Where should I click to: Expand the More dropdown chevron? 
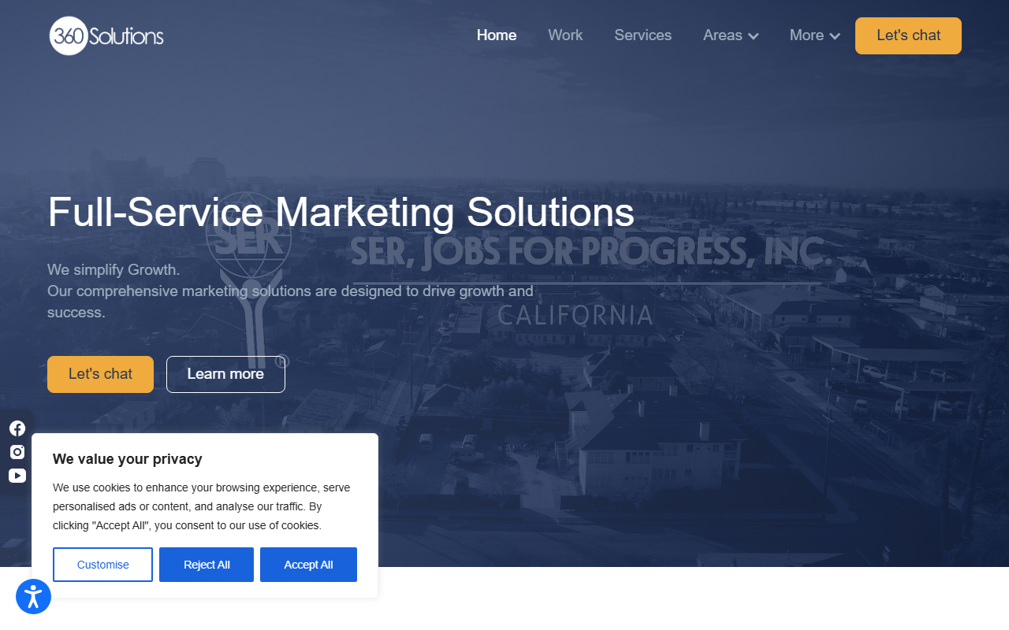pyautogui.click(x=835, y=36)
